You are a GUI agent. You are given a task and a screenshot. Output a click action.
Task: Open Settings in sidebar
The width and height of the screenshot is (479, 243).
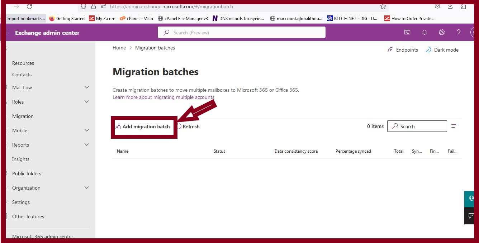point(21,202)
